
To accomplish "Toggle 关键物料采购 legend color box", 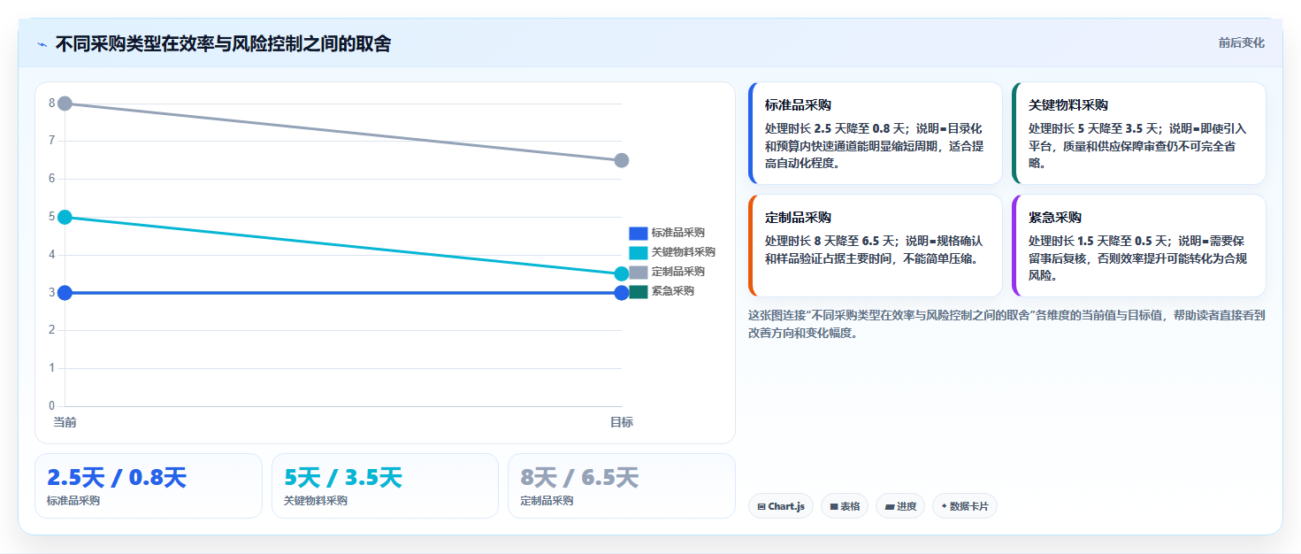I will coord(639,252).
